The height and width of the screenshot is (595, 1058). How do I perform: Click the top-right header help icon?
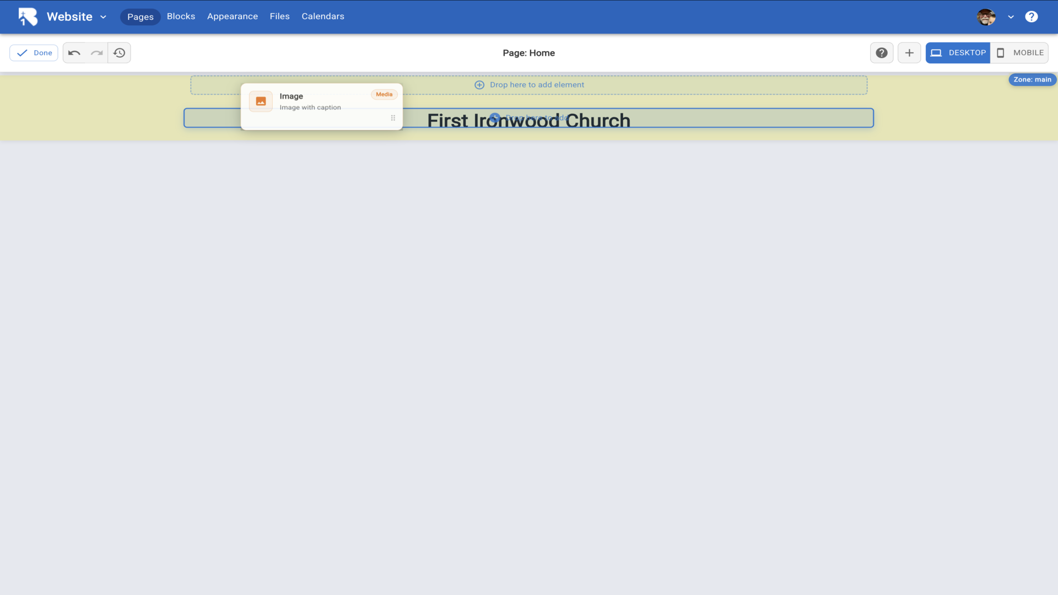tap(1032, 17)
